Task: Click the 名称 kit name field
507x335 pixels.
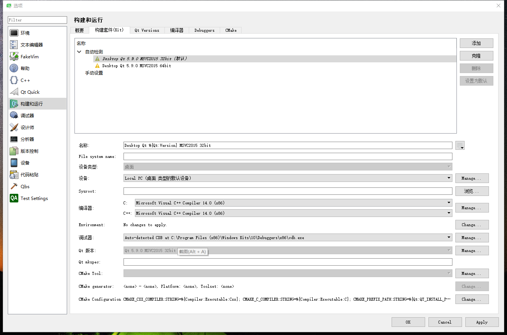Action: click(x=288, y=145)
